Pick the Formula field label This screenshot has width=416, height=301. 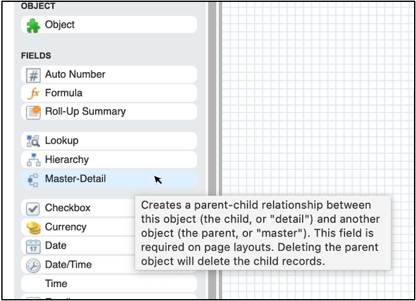coord(63,93)
